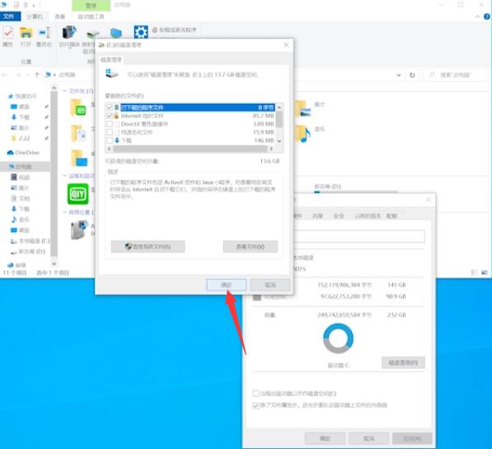Click 应用(A) in the drive Properties dialog
The image size is (492, 449).
click(412, 438)
